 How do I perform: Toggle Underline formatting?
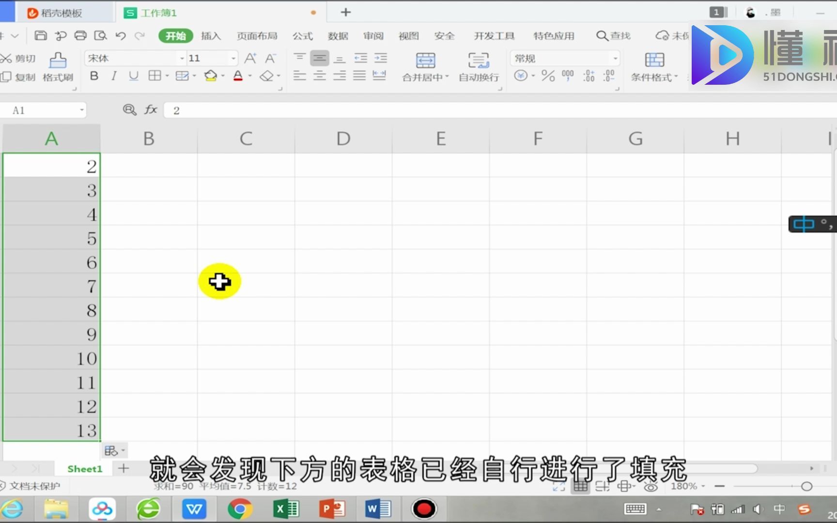point(134,76)
